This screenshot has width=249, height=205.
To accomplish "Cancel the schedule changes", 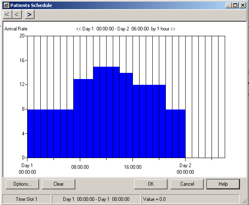I will (187, 184).
